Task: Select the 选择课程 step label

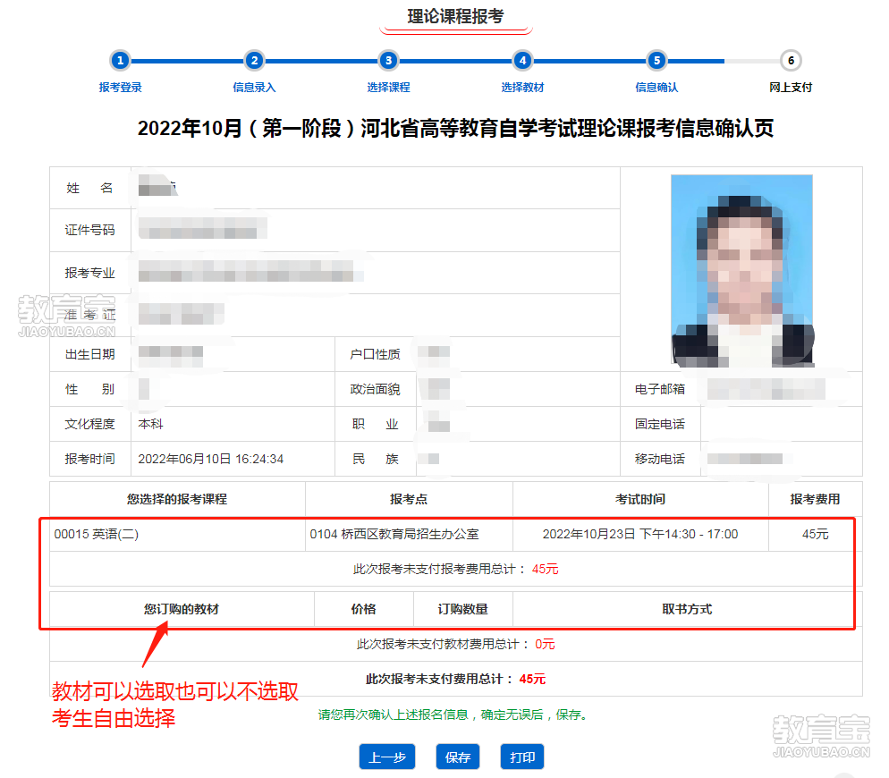Action: pyautogui.click(x=388, y=88)
